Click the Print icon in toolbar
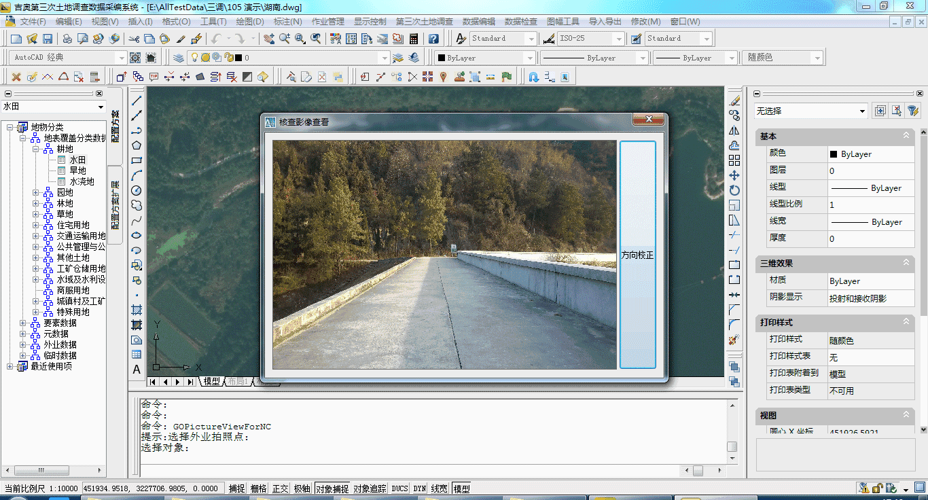This screenshot has height=500, width=928. [68, 39]
